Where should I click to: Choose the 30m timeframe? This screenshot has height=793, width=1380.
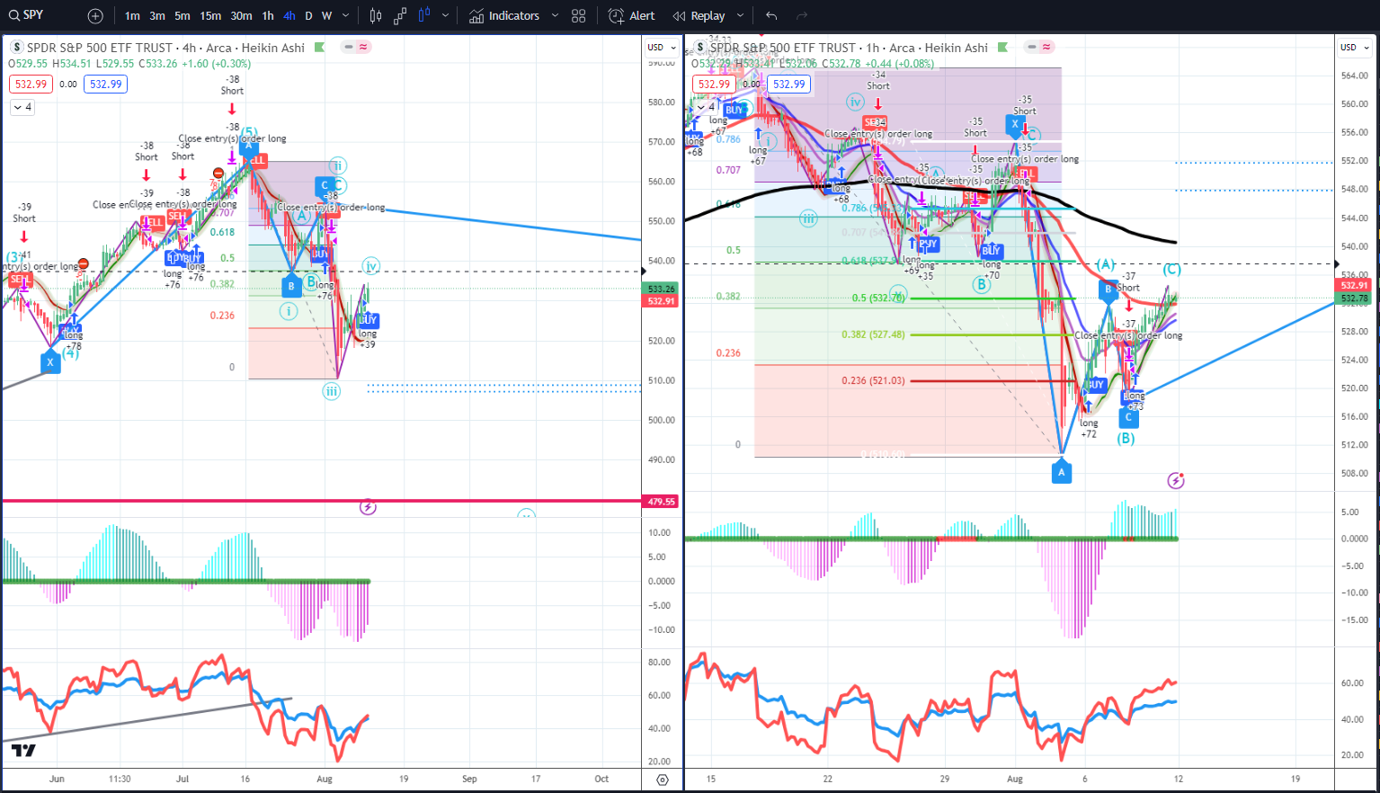(x=241, y=16)
